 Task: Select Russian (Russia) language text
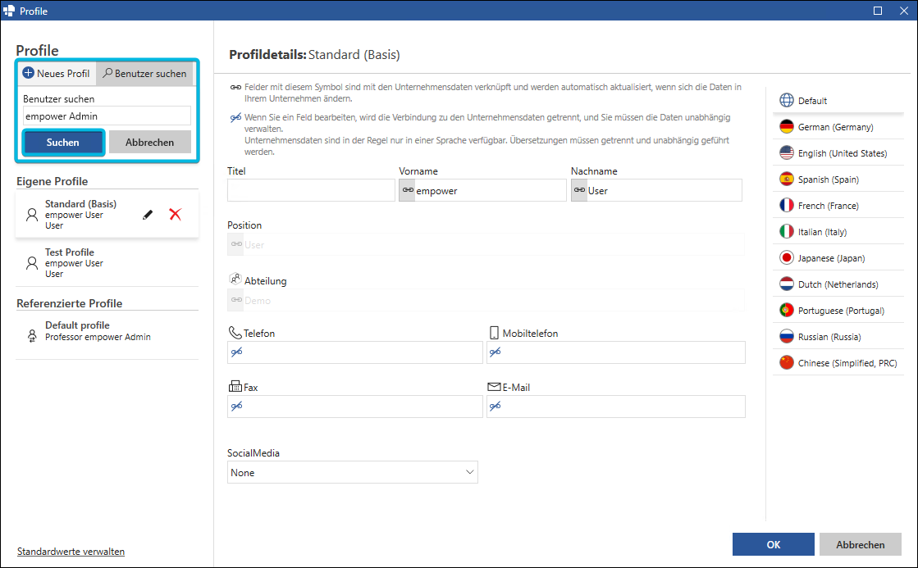(829, 336)
